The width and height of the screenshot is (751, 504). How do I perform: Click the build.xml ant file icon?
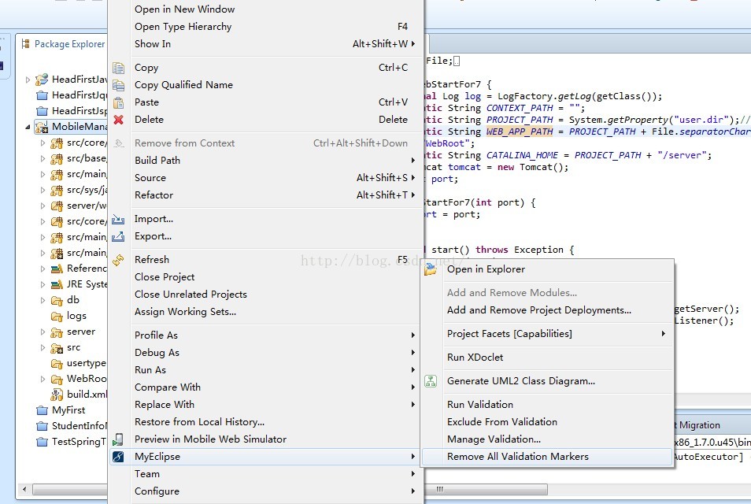click(x=57, y=395)
